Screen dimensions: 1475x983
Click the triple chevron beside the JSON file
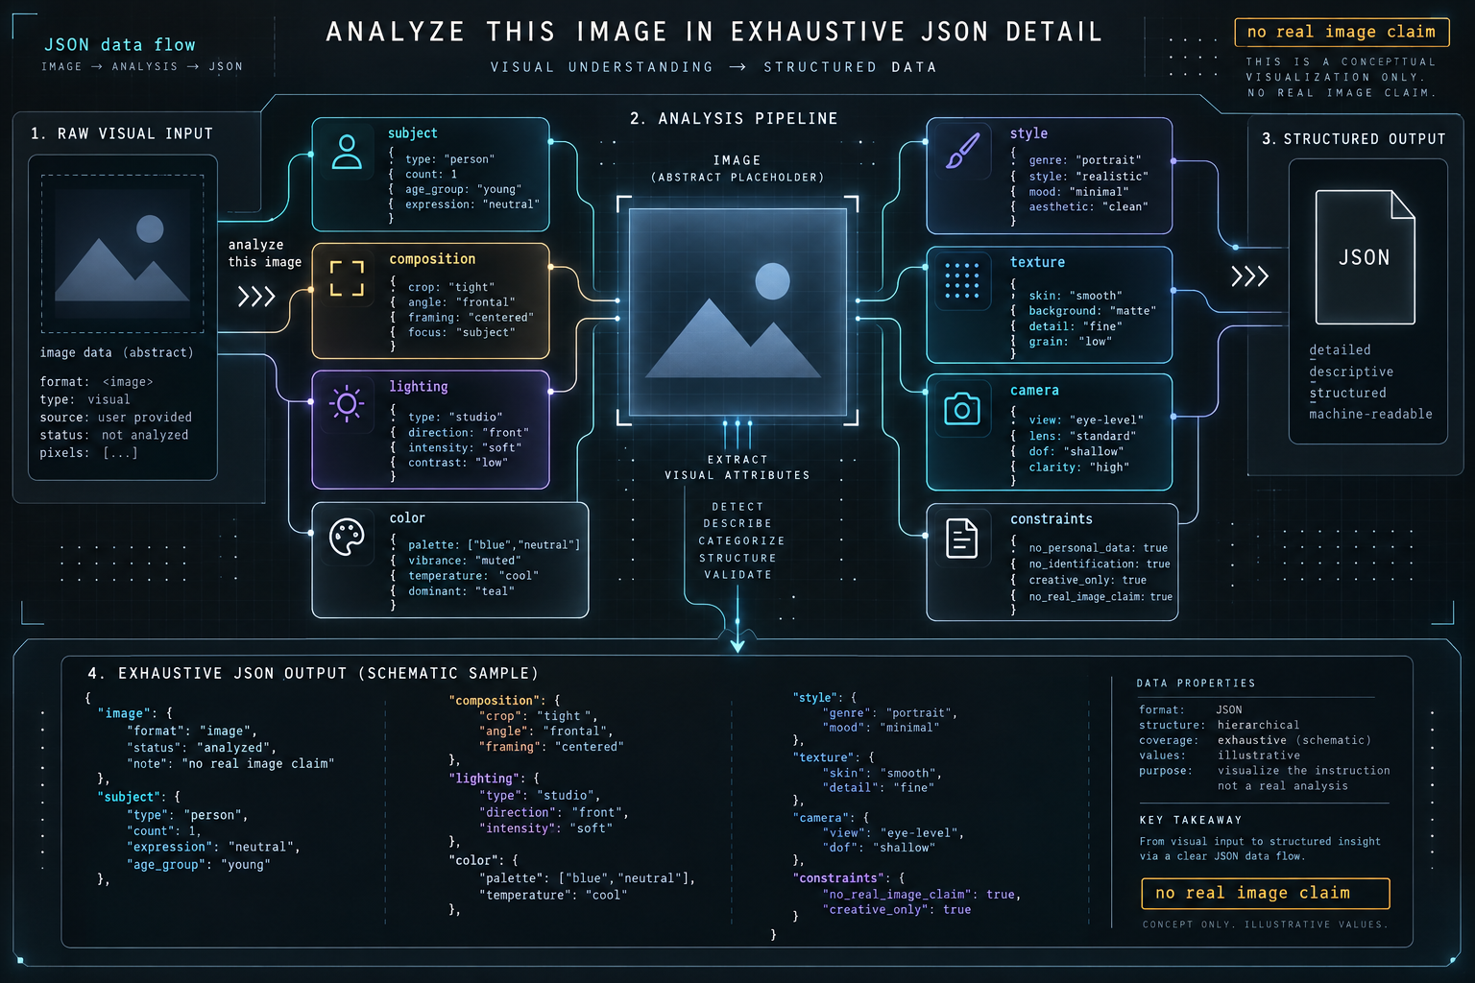(1250, 276)
